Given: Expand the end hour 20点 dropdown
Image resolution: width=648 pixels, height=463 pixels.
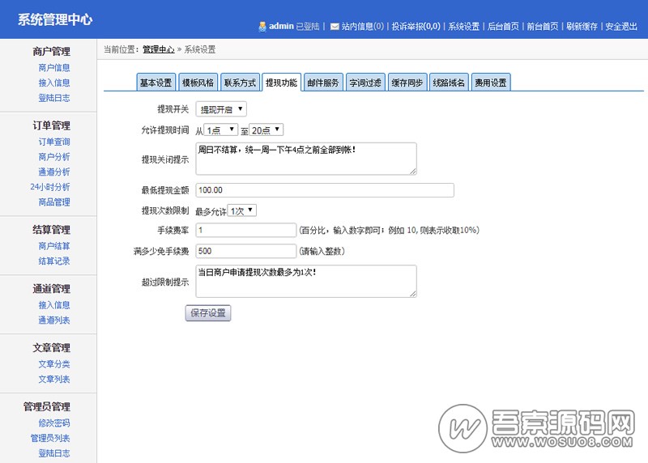Looking at the screenshot, I should (x=266, y=130).
